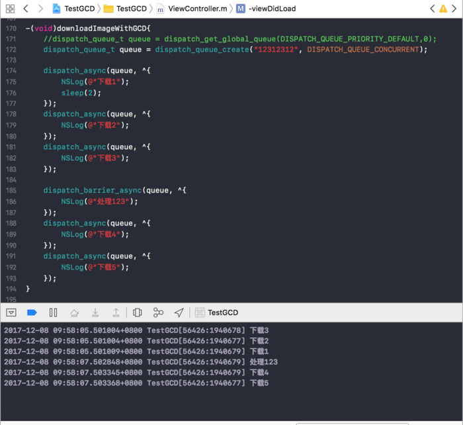The image size is (463, 425).
Task: Click NSLog 下载2 statement
Action: coord(95,125)
